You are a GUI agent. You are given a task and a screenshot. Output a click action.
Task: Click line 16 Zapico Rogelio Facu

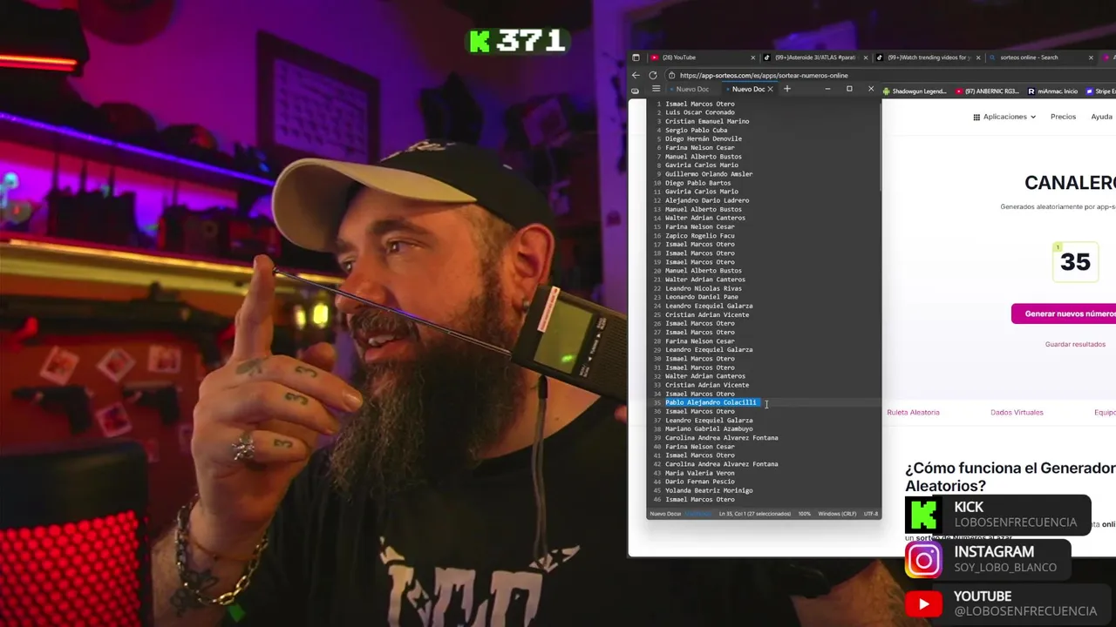coord(700,235)
